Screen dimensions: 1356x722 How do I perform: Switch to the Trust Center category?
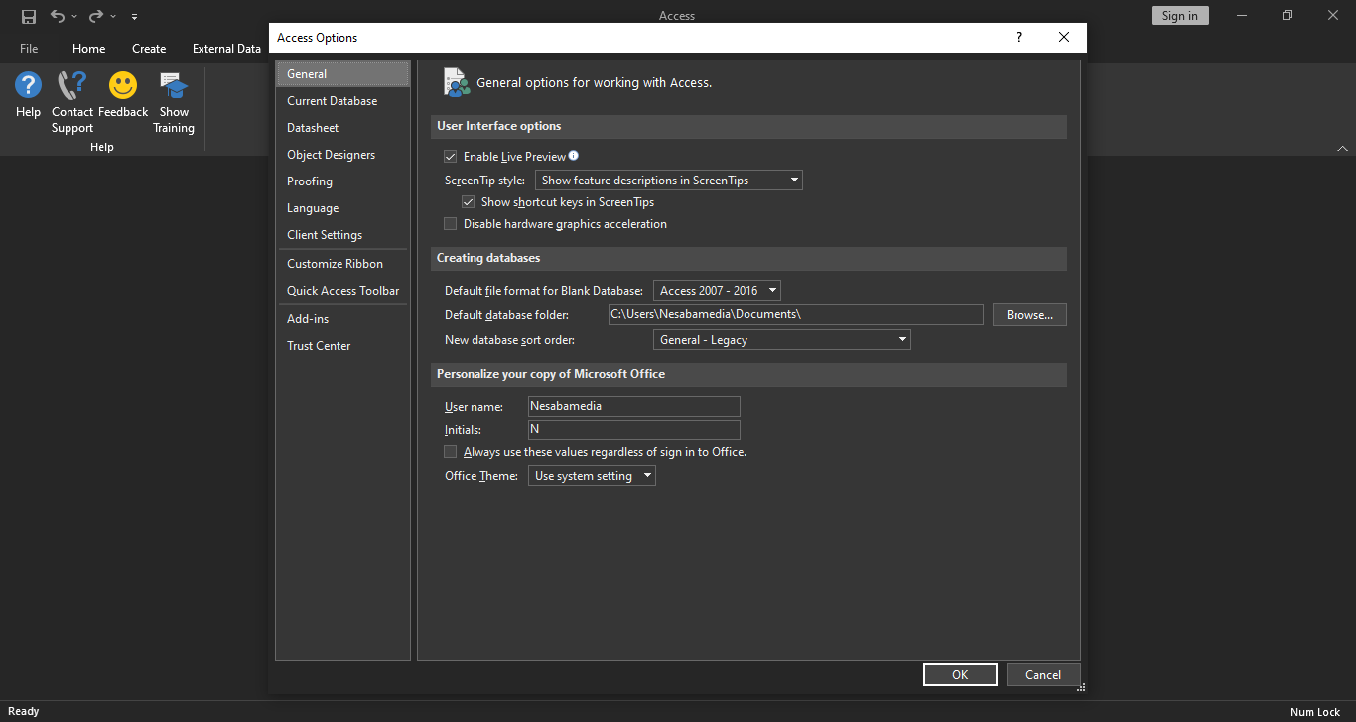[319, 346]
